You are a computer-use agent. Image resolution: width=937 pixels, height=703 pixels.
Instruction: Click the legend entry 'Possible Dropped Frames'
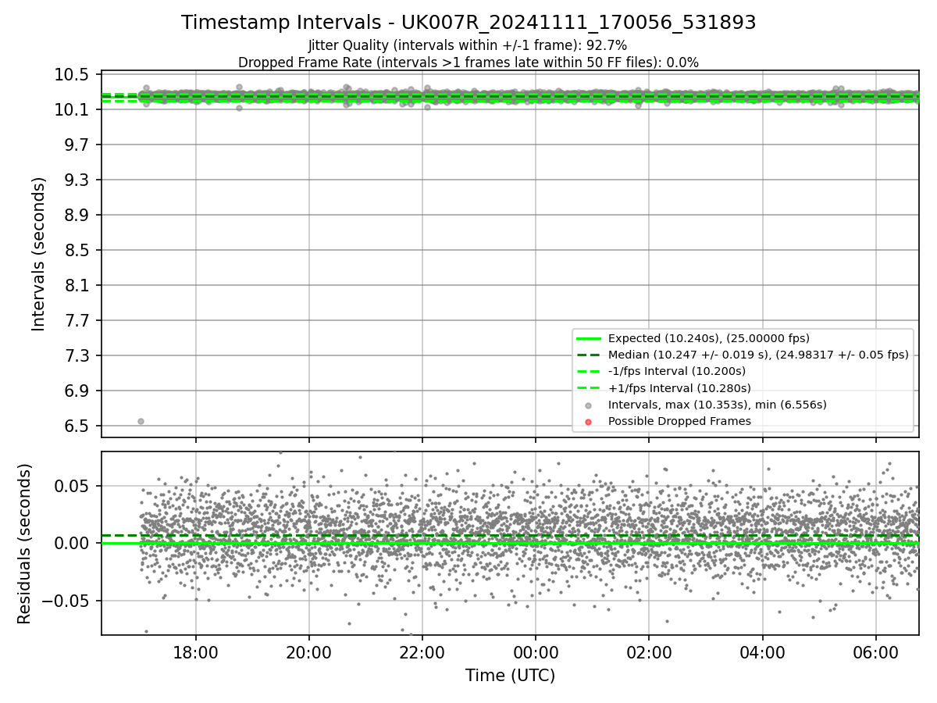point(679,421)
